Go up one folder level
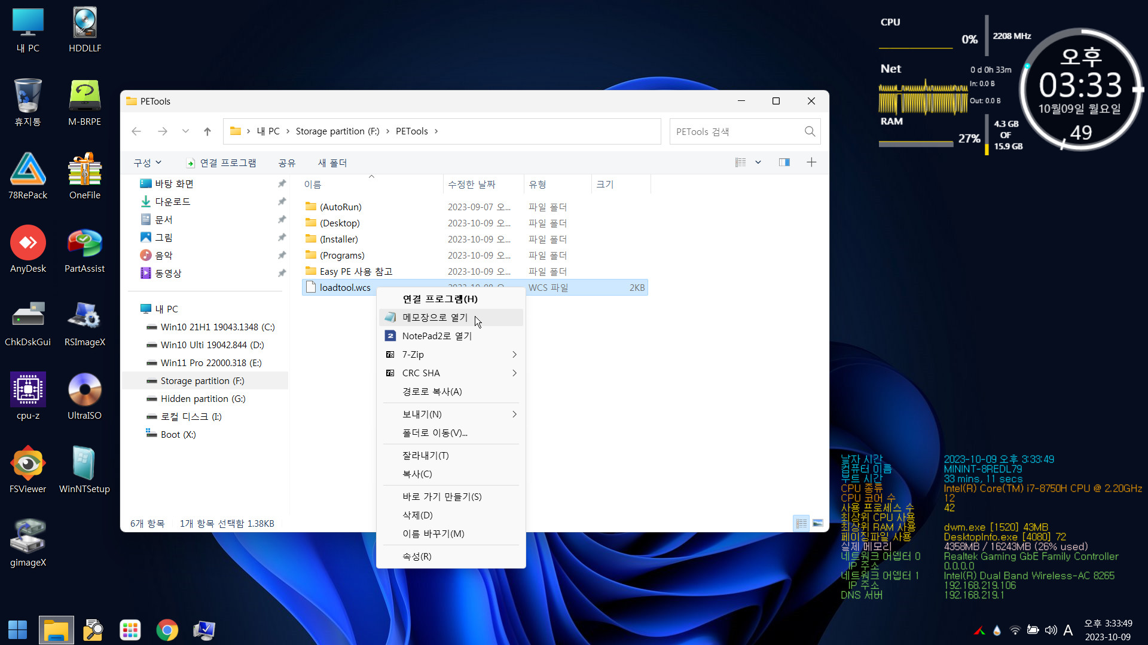The height and width of the screenshot is (645, 1148). coord(207,131)
